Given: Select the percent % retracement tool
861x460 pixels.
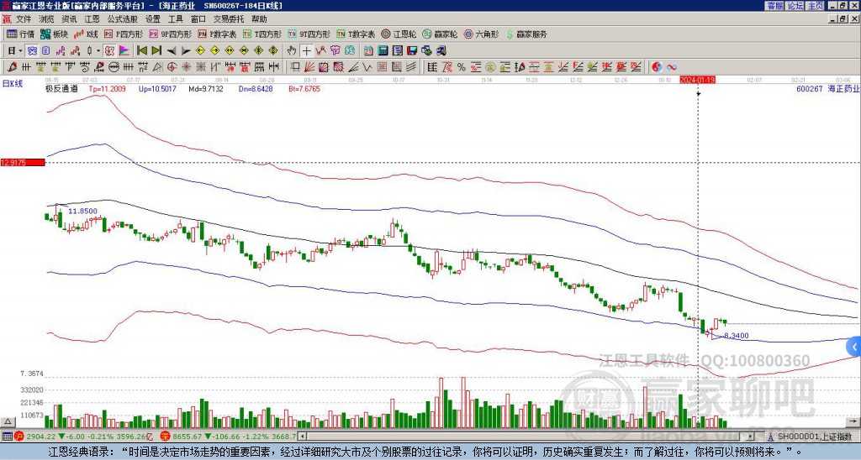Looking at the screenshot, I should pyautogui.click(x=462, y=67).
